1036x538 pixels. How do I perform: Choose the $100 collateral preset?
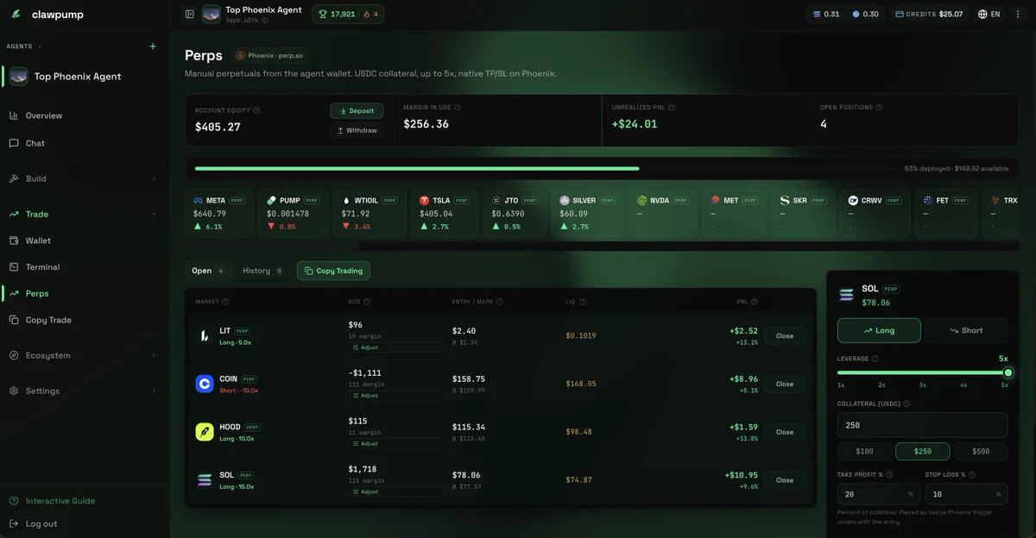864,451
